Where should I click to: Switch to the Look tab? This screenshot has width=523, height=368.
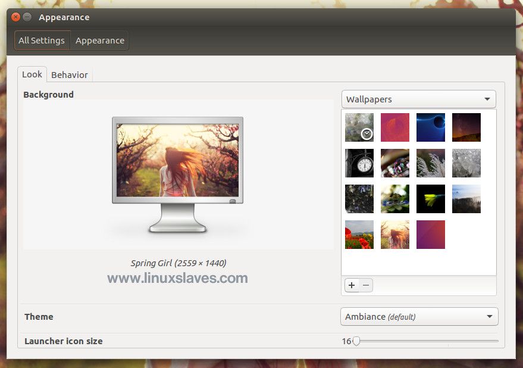[32, 74]
